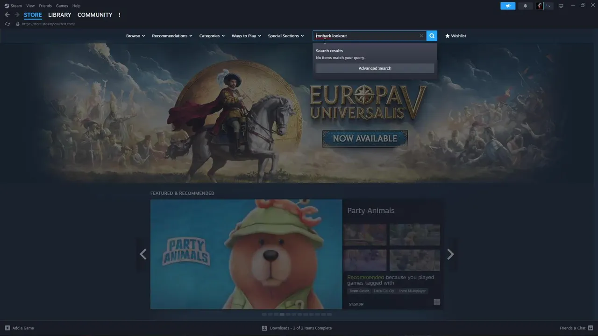Screen dimensions: 598x336
Task: Expand the Categories dropdown
Action: click(212, 36)
